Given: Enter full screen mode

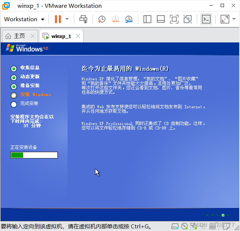Looking at the screenshot, I should 174,19.
